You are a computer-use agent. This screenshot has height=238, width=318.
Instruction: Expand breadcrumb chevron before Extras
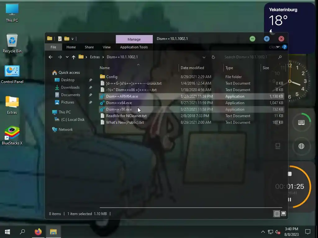[x=86, y=57]
